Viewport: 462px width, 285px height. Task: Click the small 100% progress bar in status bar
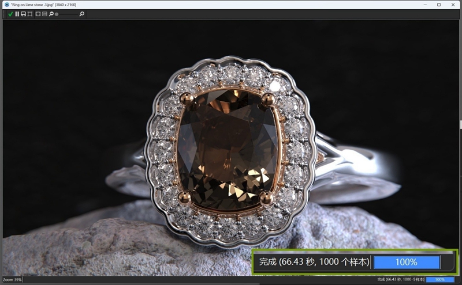coord(440,279)
